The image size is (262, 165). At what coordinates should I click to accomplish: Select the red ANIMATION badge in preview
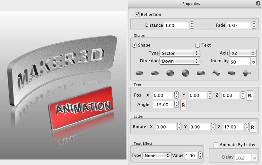(x=81, y=108)
